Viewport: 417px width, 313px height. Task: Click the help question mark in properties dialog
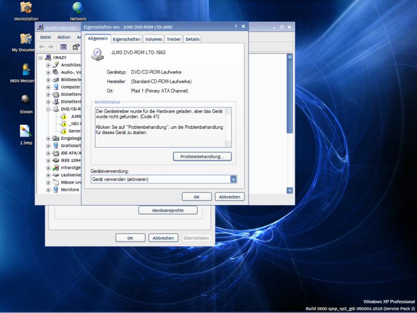tap(236, 27)
